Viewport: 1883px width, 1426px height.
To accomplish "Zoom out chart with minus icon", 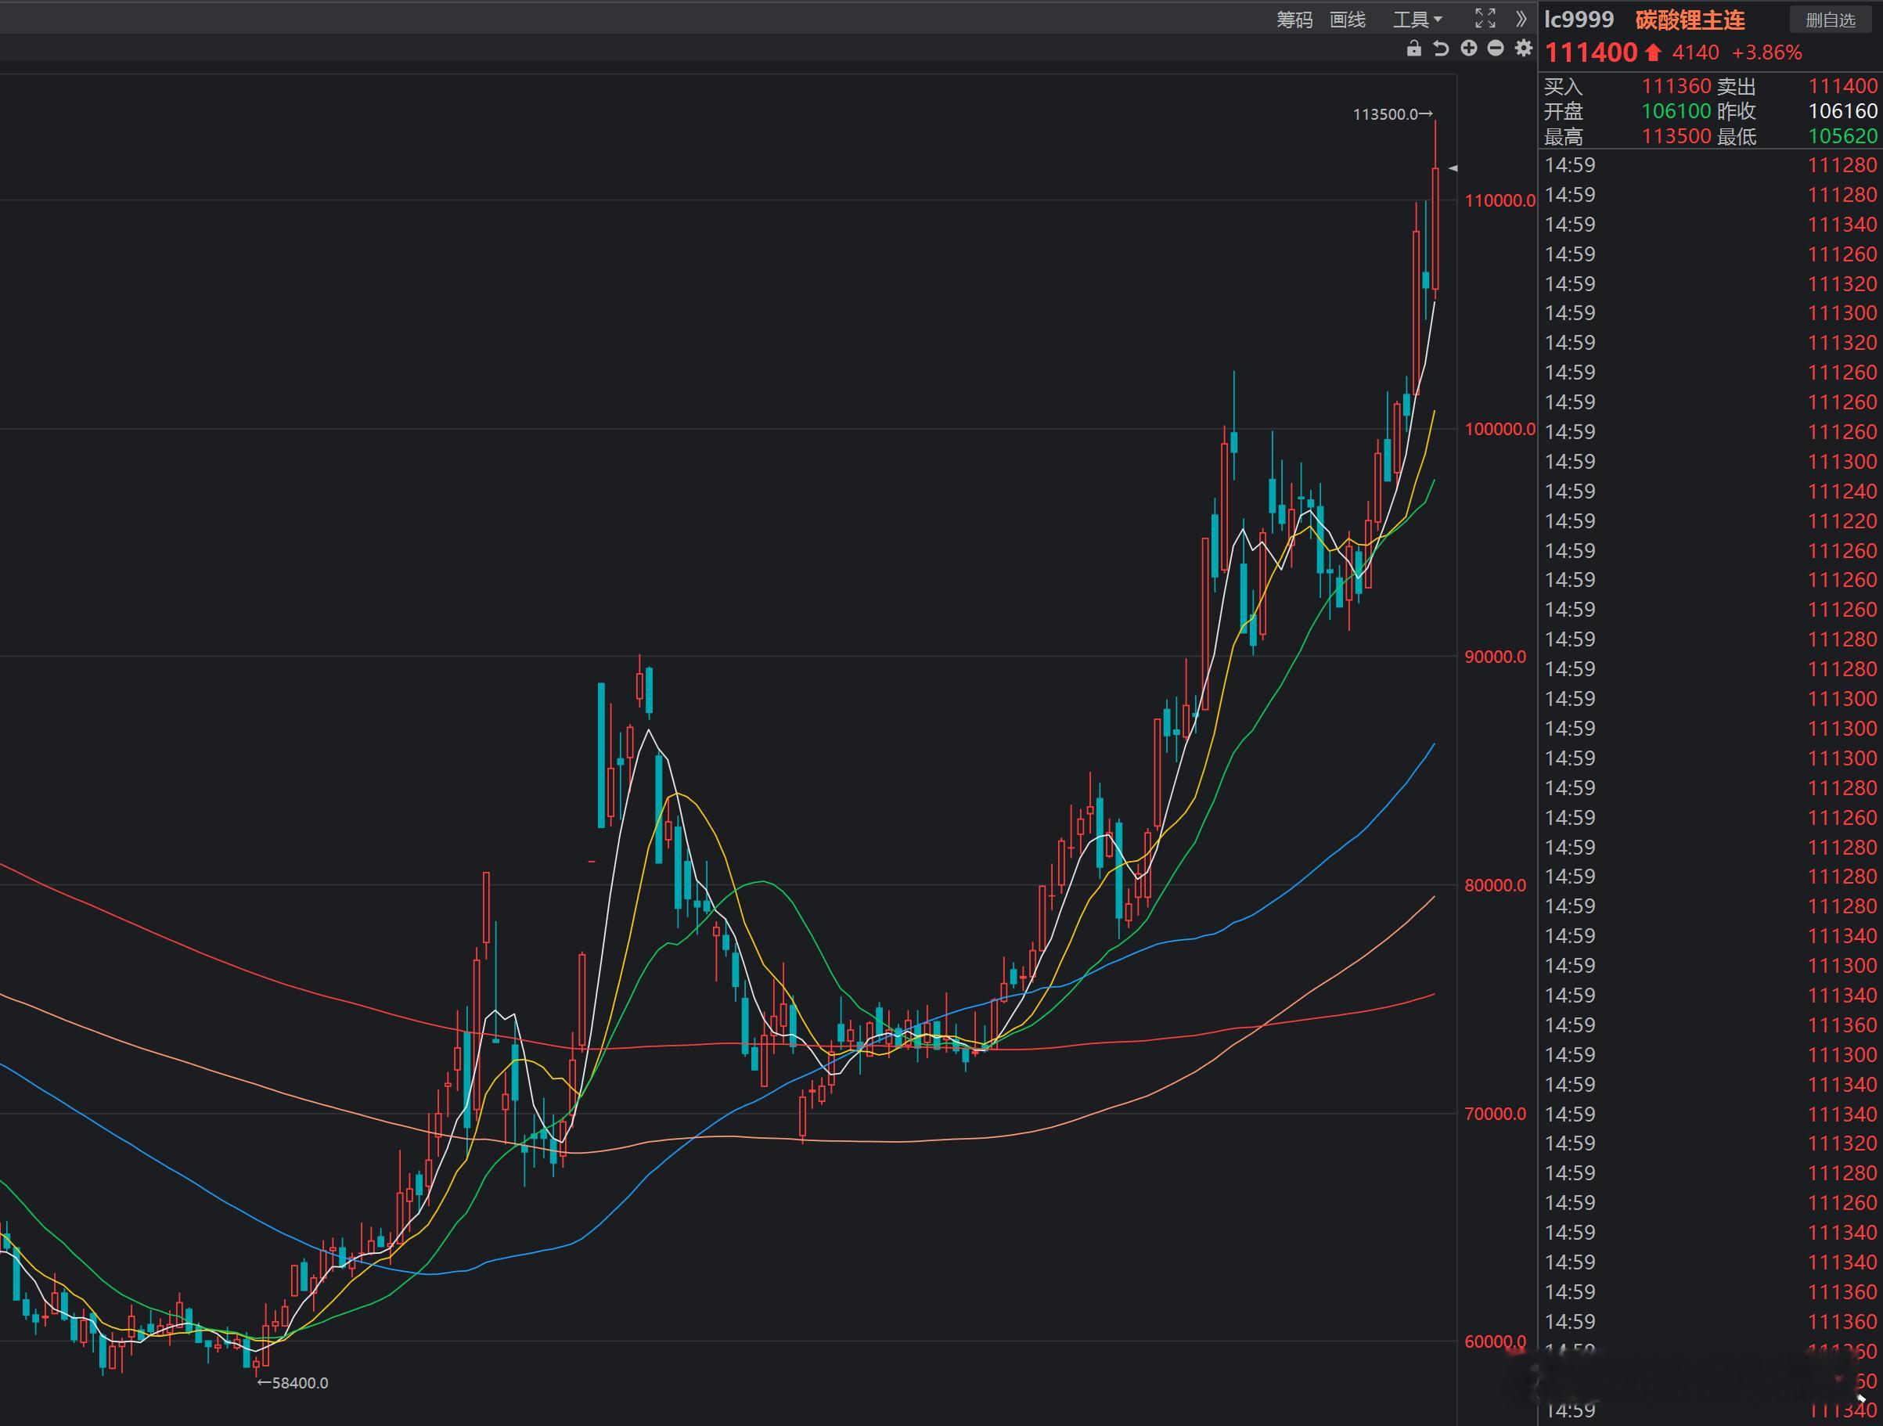I will point(1496,49).
